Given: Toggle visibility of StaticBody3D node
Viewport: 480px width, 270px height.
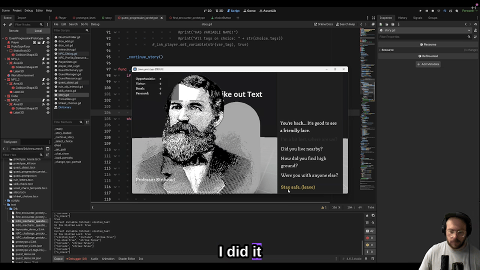Looking at the screenshot, I should [48, 51].
